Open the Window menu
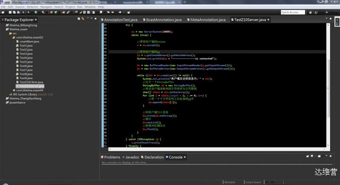The height and width of the screenshot is (185, 340). [x=90, y=7]
